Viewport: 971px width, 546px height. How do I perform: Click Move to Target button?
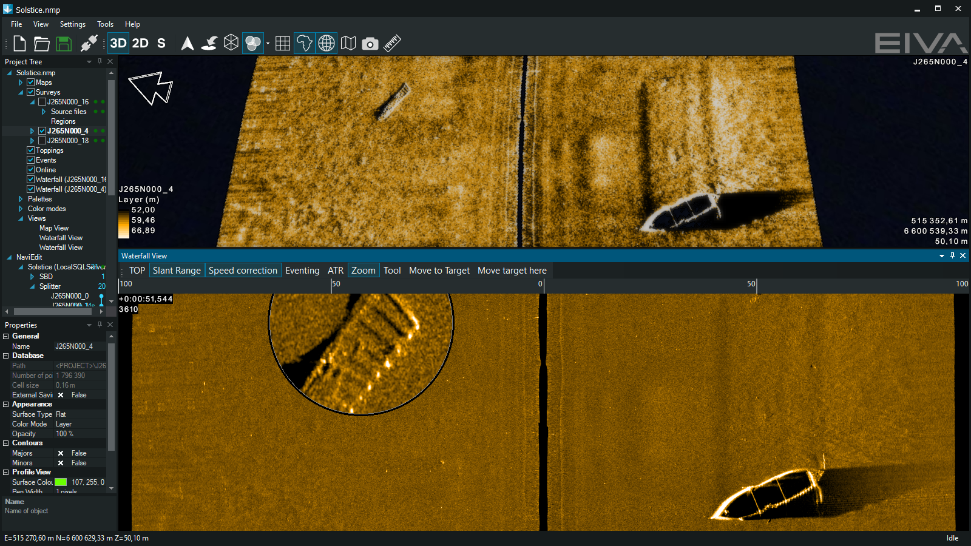click(439, 271)
